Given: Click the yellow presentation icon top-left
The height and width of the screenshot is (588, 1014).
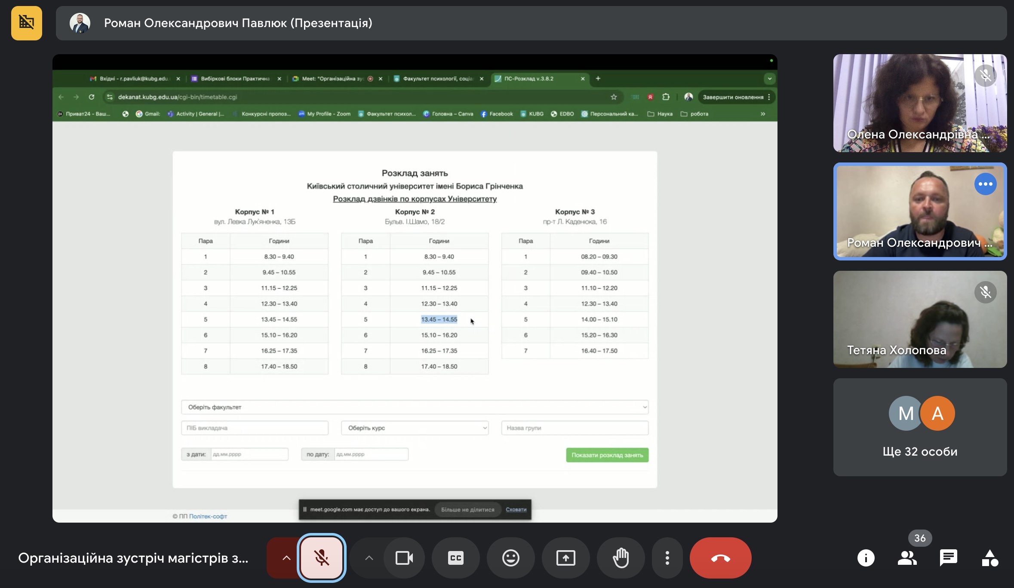Looking at the screenshot, I should click(27, 23).
